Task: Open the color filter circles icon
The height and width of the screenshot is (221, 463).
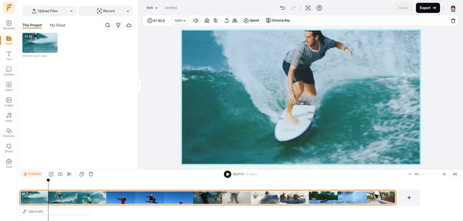Action: tap(207, 21)
